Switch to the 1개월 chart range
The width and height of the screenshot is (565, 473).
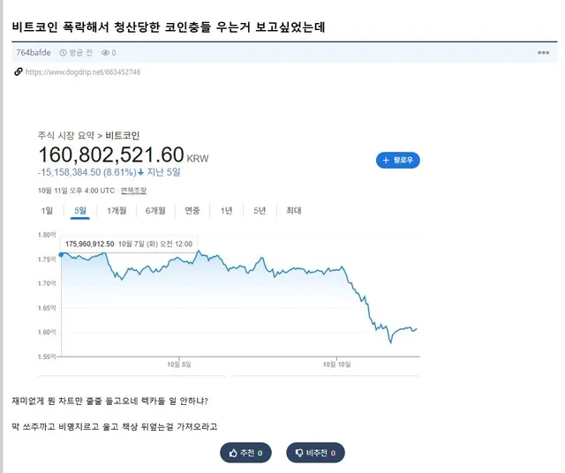(x=117, y=210)
